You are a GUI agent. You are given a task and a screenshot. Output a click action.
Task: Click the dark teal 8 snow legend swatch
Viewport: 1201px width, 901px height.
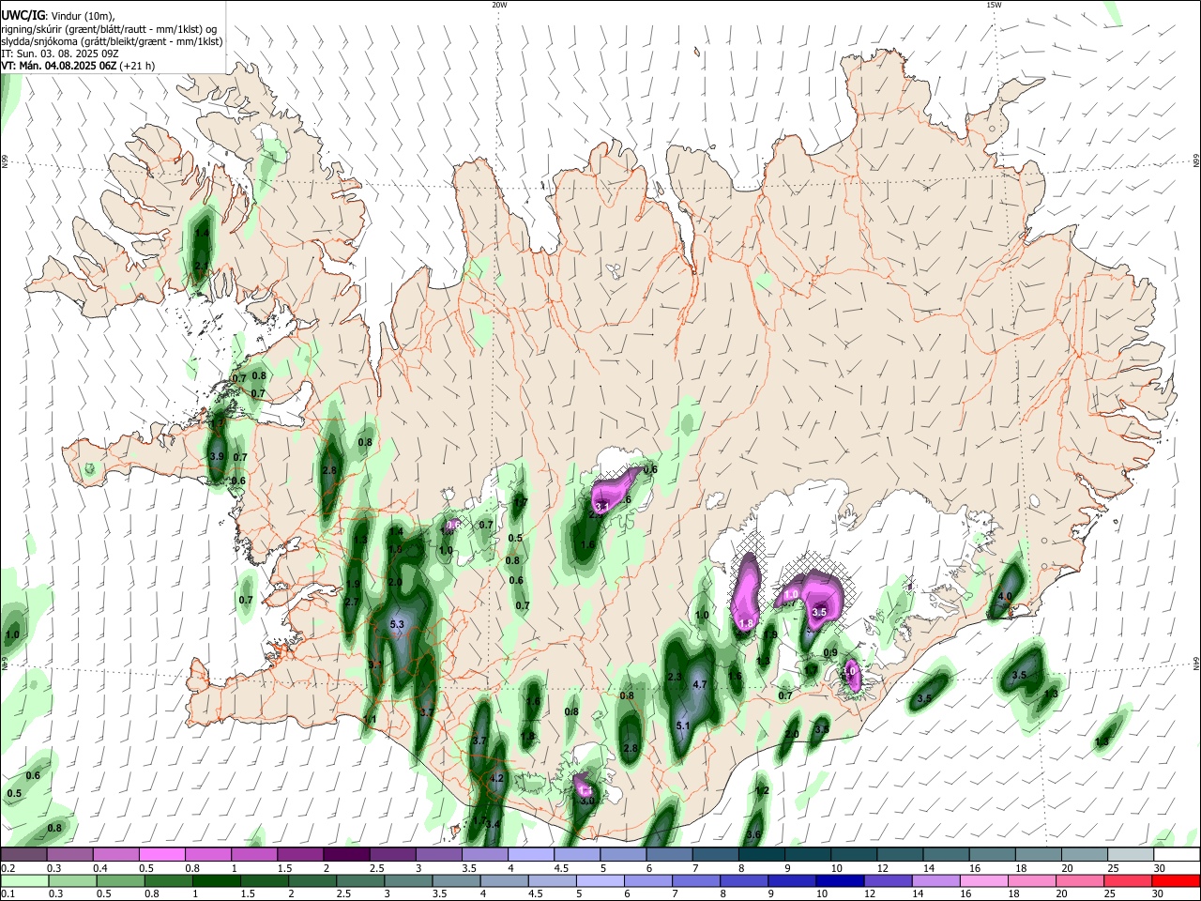coord(761,855)
